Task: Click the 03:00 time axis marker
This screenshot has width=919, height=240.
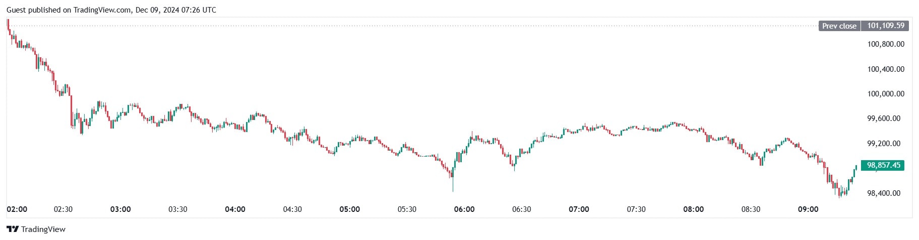Action: [120, 209]
